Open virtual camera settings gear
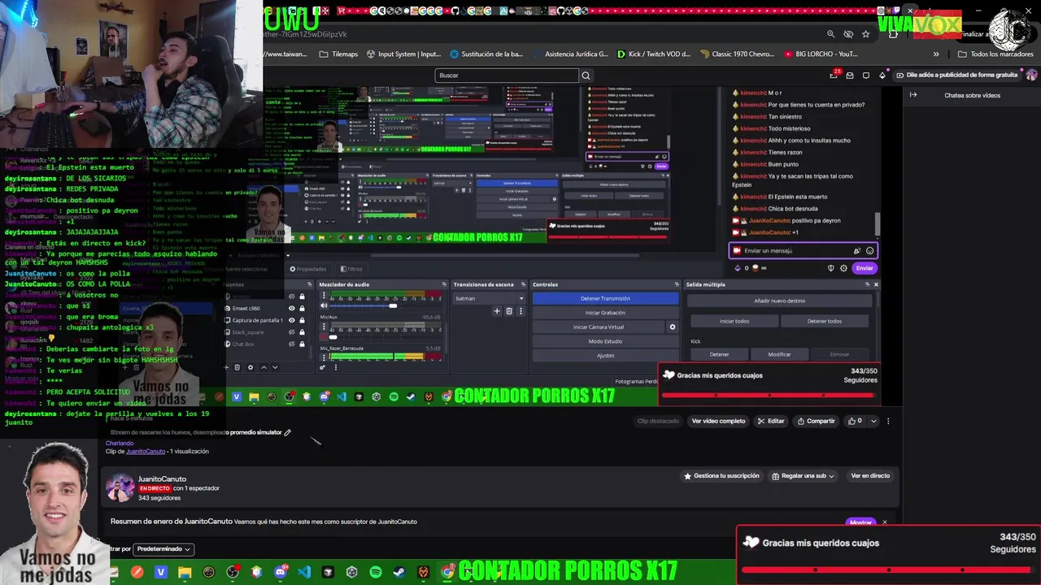The width and height of the screenshot is (1041, 585). coord(672,327)
